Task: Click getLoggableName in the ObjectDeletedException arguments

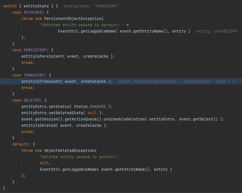Action: coord(80,170)
